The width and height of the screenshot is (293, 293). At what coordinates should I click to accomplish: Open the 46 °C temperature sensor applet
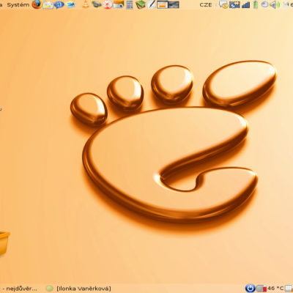[270, 289]
